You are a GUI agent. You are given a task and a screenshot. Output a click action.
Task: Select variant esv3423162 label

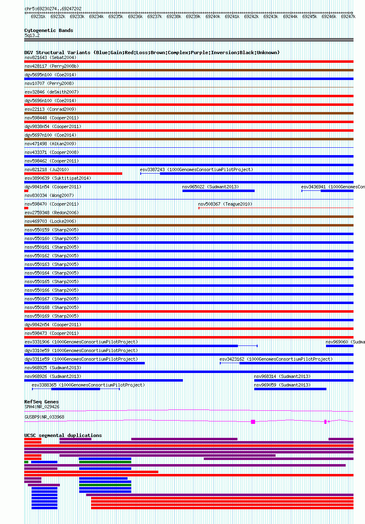coord(276,359)
